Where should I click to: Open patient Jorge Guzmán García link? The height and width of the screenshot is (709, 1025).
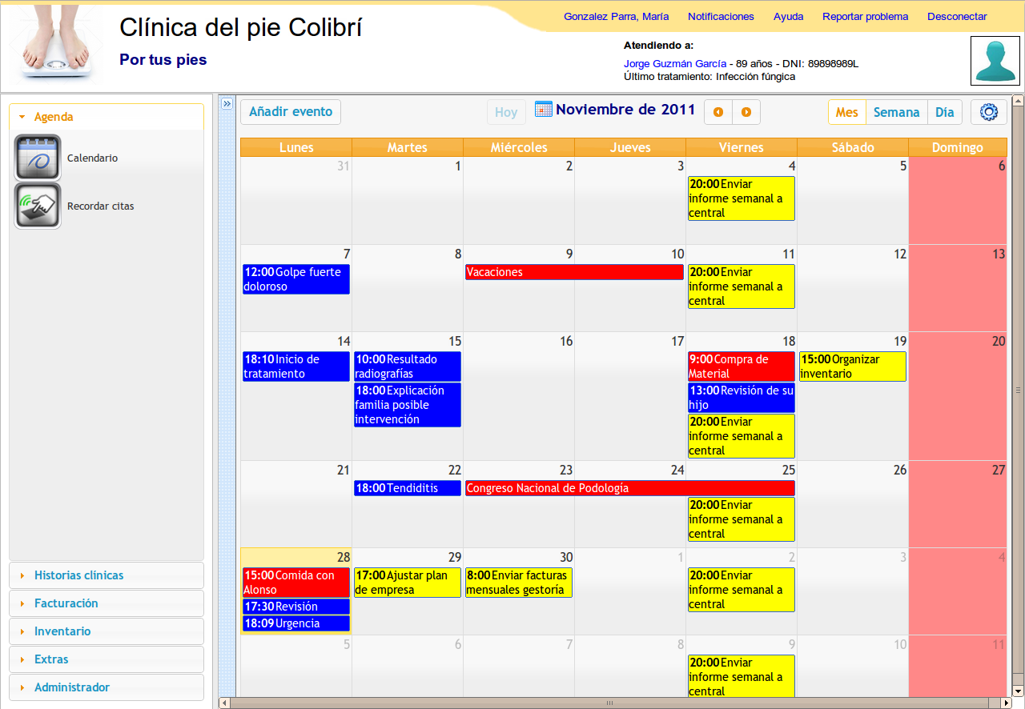(x=675, y=63)
